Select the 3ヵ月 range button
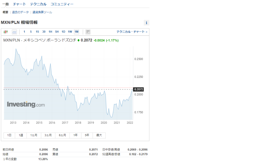This screenshot has height=161, width=268. (48, 135)
